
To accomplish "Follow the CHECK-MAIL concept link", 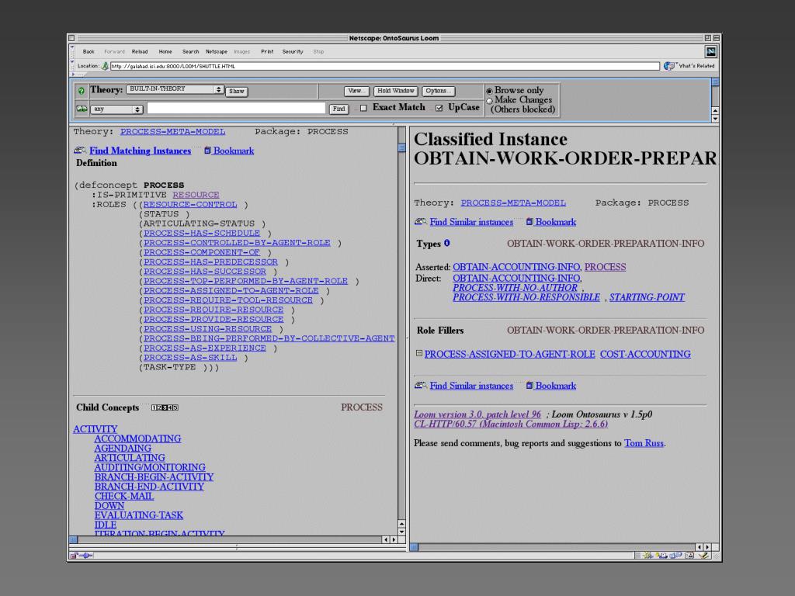I will click(123, 496).
